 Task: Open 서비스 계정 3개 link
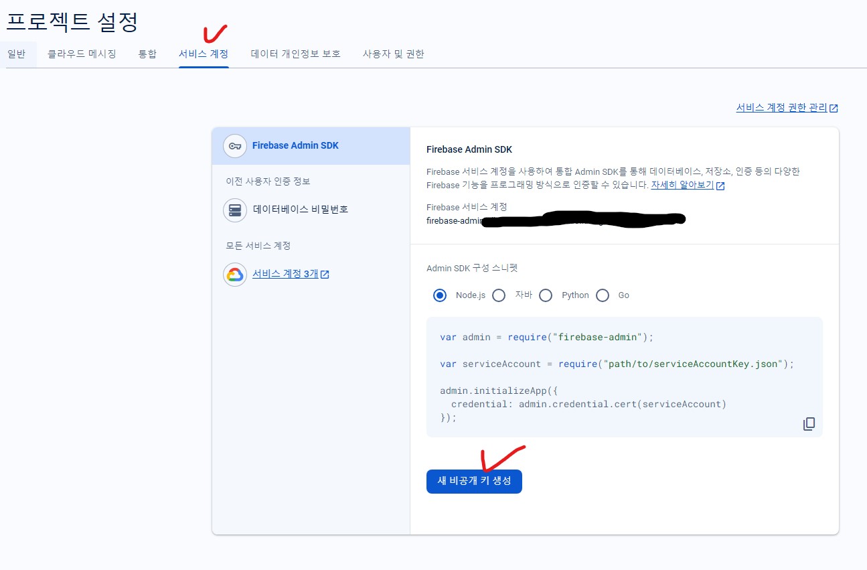(285, 274)
